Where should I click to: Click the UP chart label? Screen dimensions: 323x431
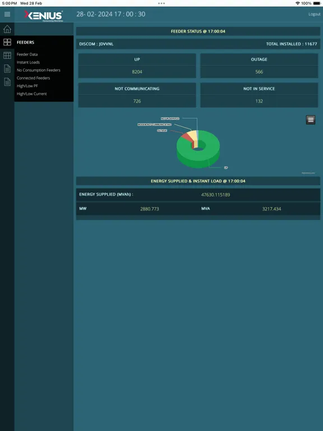click(x=226, y=167)
